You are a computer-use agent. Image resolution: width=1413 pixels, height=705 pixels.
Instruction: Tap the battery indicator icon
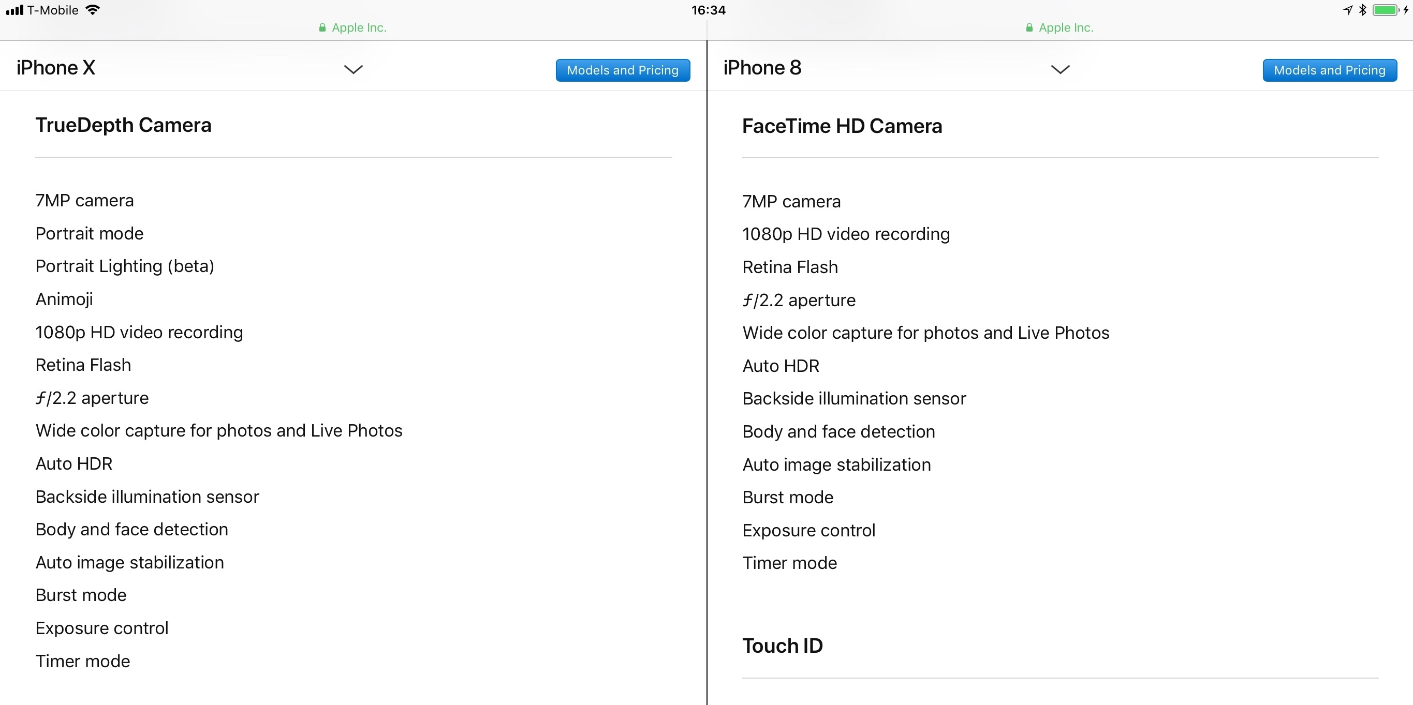(1386, 10)
